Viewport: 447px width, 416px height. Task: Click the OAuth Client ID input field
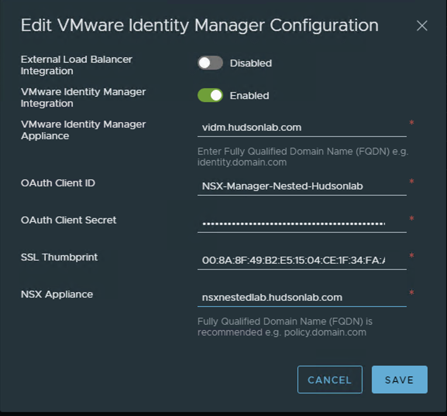click(x=302, y=186)
